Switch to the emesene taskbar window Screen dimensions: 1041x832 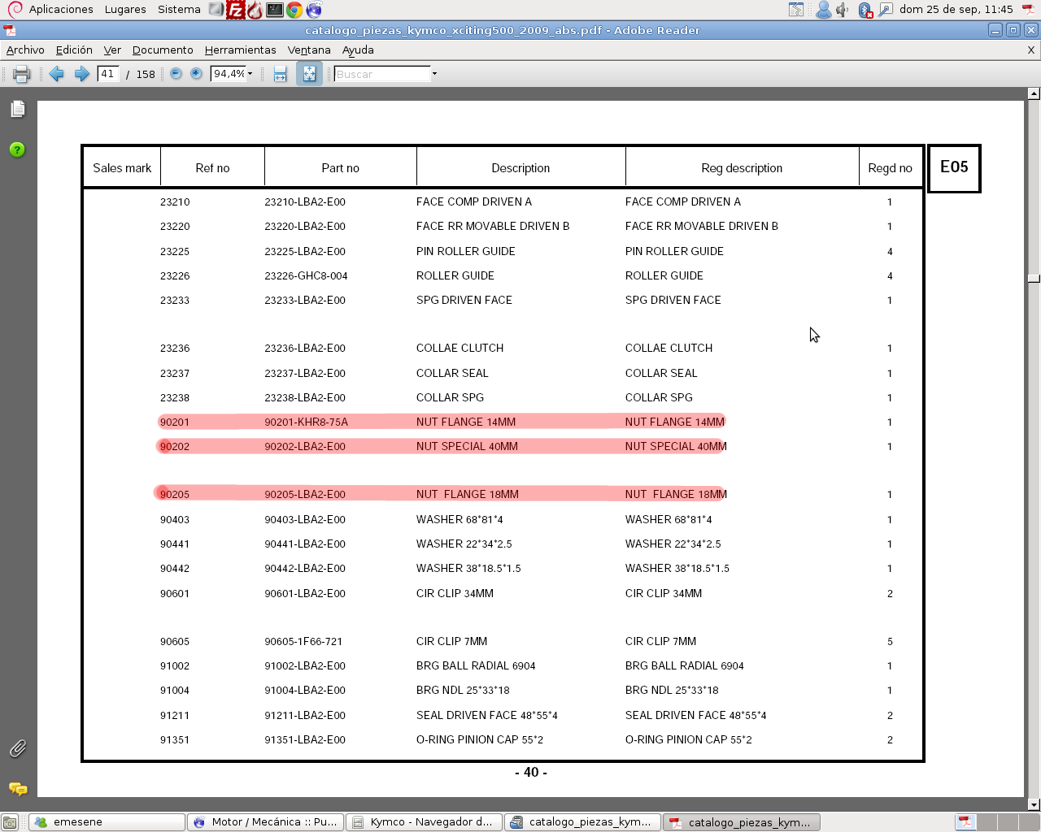pyautogui.click(x=106, y=822)
